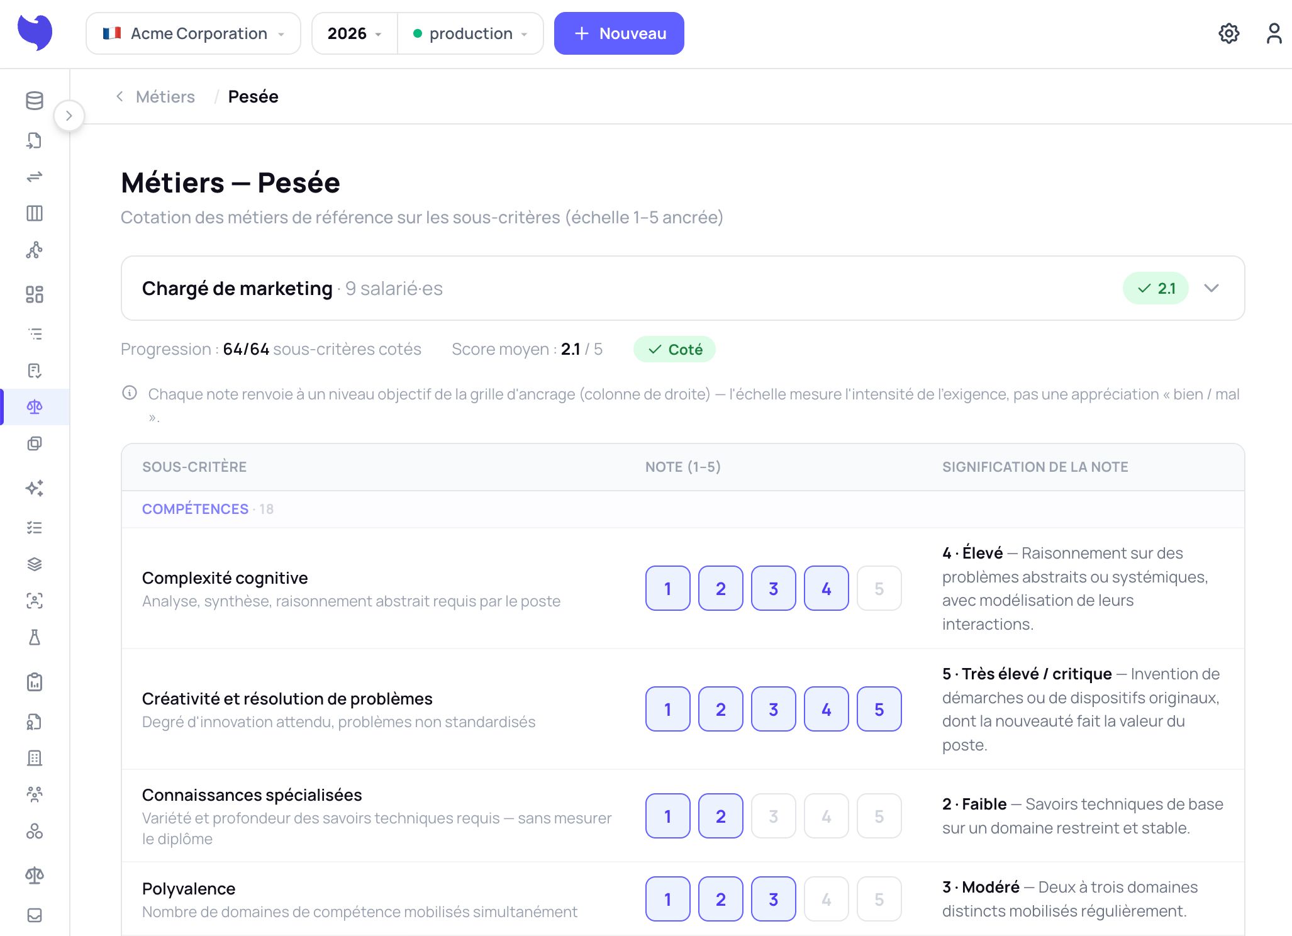Click the database icon in sidebar
1292x936 pixels.
point(35,101)
